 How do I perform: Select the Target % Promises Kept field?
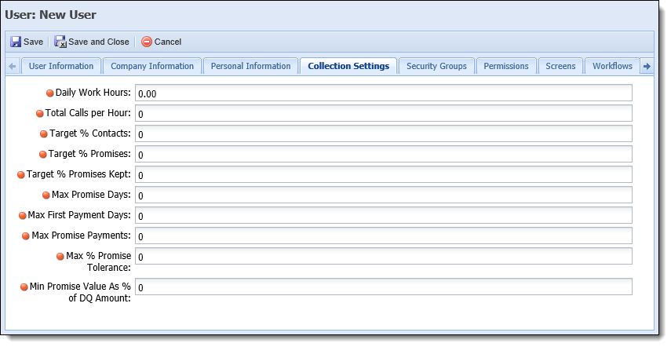point(384,174)
